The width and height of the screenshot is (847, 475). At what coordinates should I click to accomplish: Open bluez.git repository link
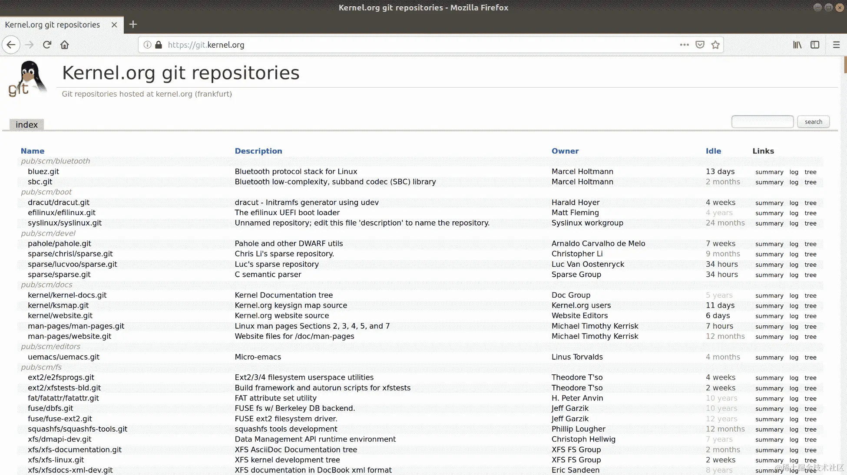[x=43, y=171]
